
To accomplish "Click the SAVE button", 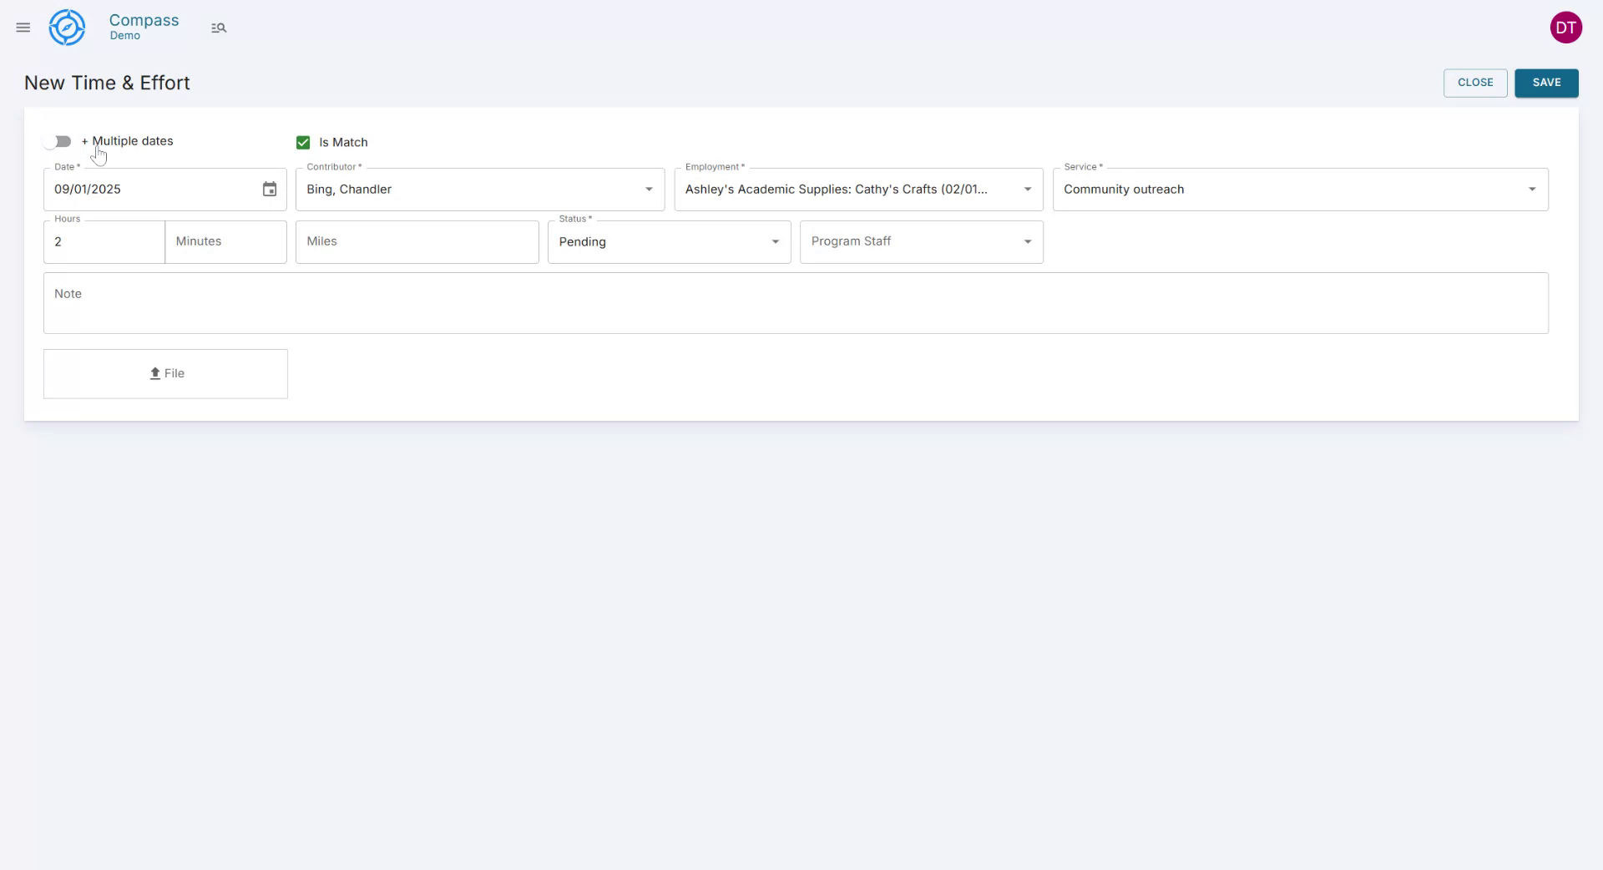I will pos(1546,83).
